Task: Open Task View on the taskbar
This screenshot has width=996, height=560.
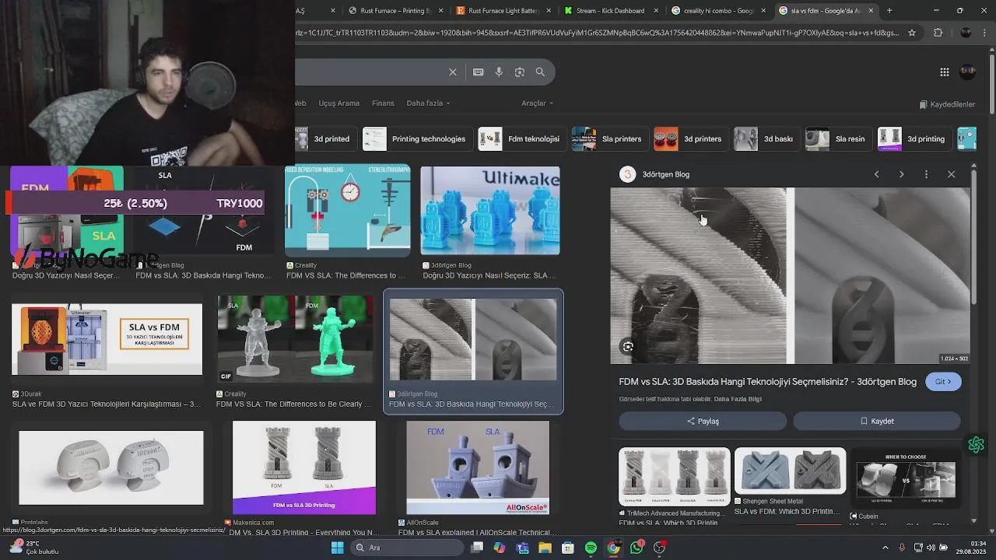Action: pyautogui.click(x=477, y=548)
